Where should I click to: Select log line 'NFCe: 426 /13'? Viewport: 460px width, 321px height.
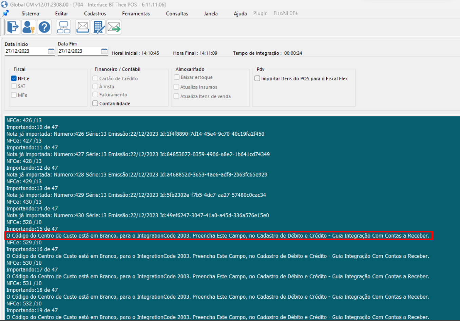(24, 120)
